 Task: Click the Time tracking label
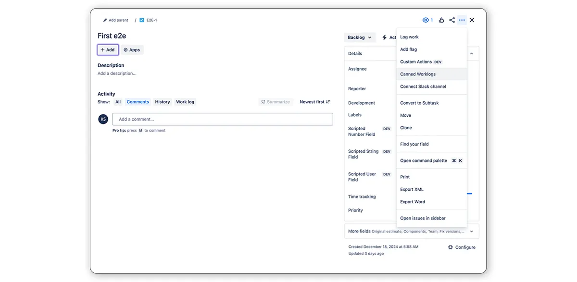pos(362,197)
